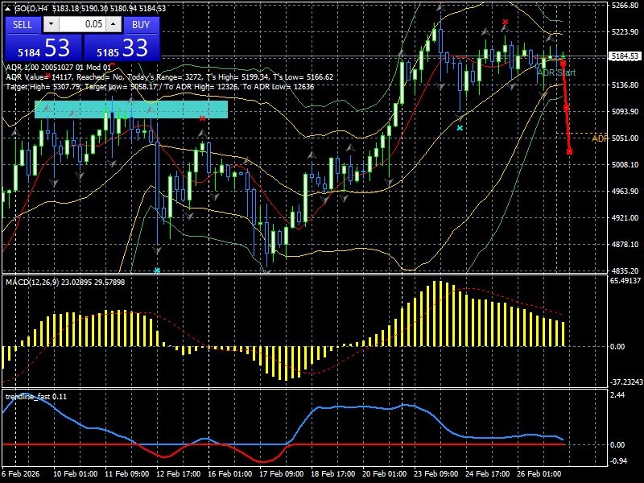Screen dimensions: 644x483
Task: Select the bottom red square handle of the red line
Action: [569, 152]
